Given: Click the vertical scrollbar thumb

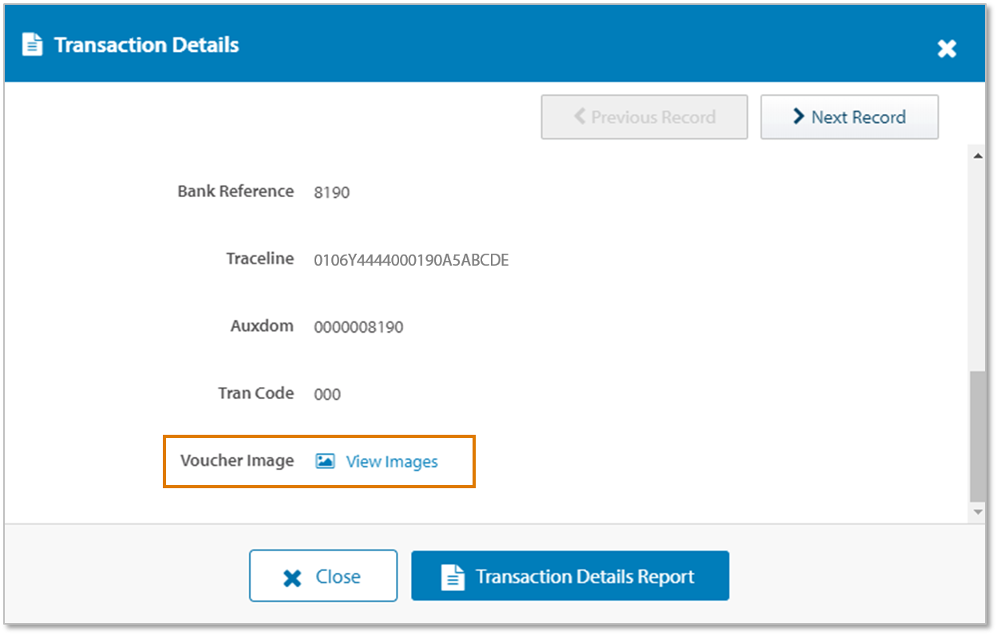Looking at the screenshot, I should pos(978,435).
